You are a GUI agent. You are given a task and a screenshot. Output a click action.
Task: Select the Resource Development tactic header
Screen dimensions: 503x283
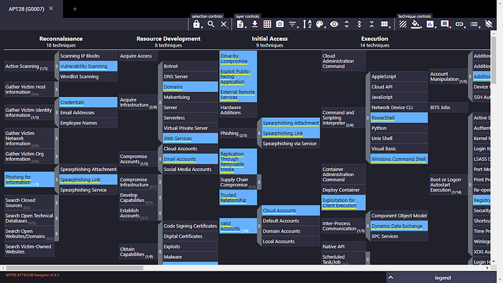168,39
